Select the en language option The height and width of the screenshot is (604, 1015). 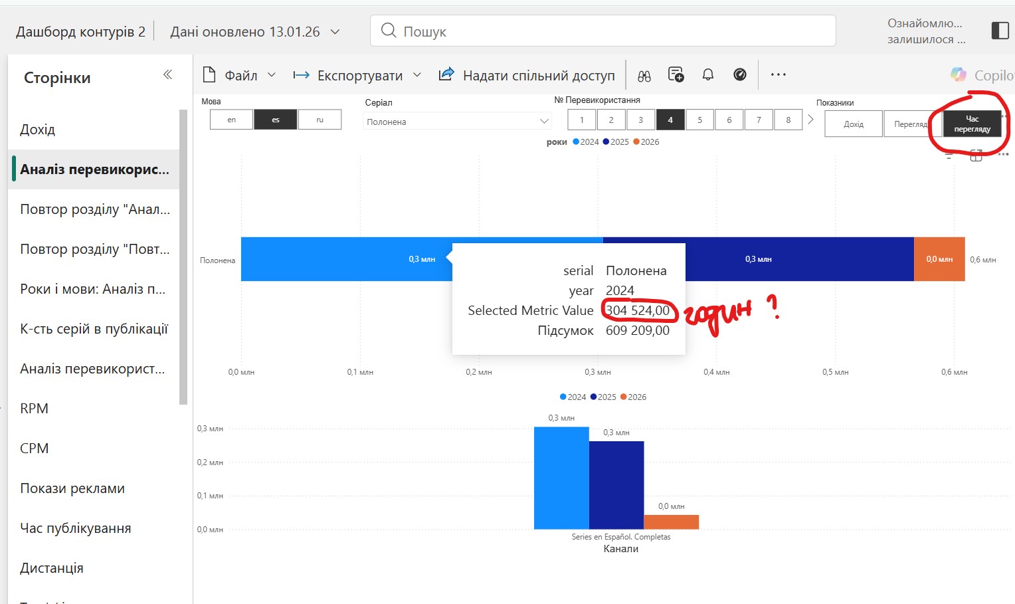pyautogui.click(x=231, y=120)
